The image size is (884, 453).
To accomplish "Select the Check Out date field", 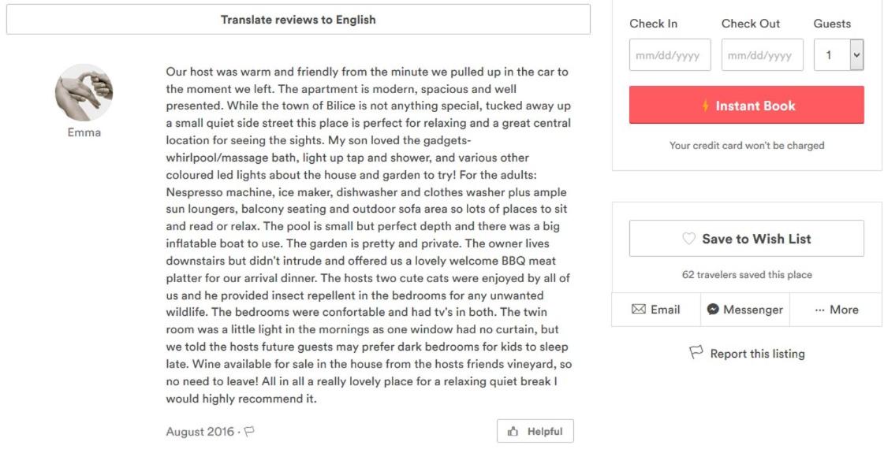I will click(763, 54).
